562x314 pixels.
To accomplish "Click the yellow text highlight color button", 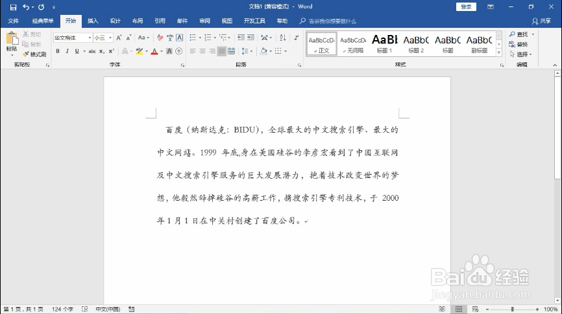I will point(140,51).
